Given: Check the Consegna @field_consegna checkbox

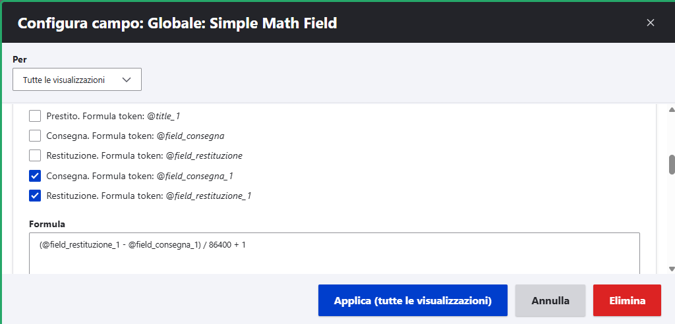Looking at the screenshot, I should coord(36,136).
